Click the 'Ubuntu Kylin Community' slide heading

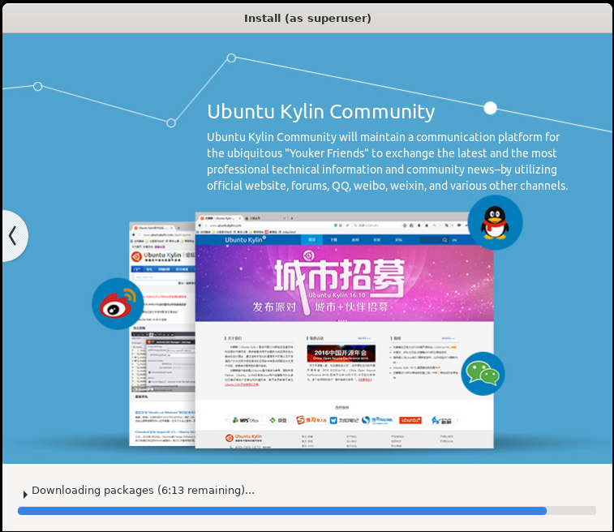pos(320,112)
